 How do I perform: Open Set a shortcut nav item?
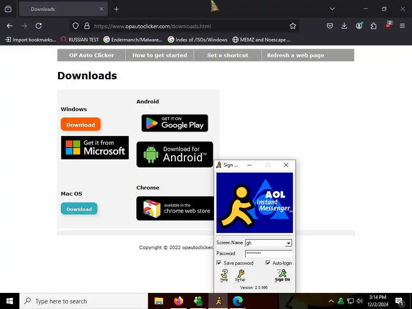[228, 55]
